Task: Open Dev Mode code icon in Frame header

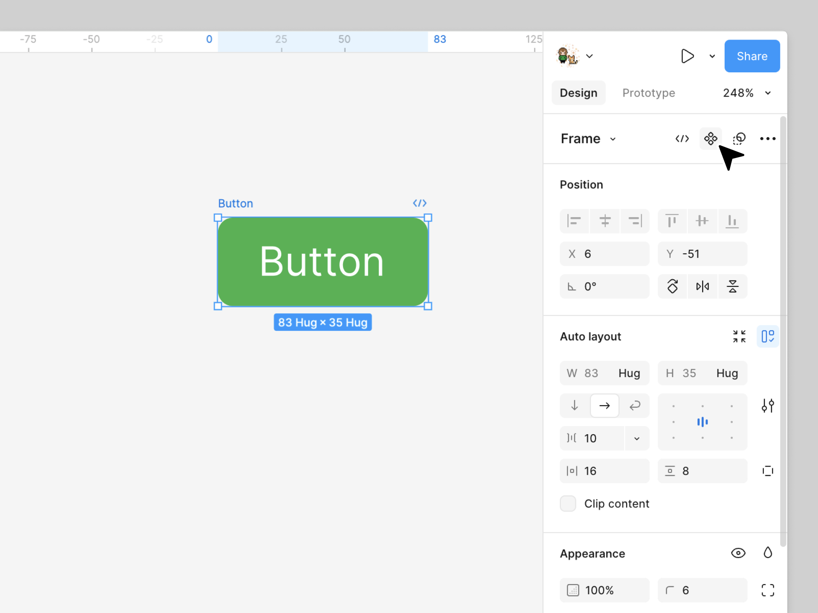Action: [x=682, y=139]
